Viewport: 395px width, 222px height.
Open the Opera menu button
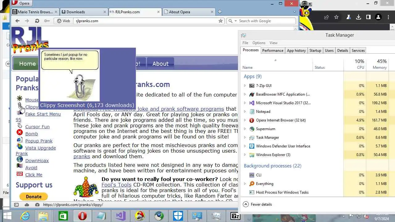(x=21, y=3)
